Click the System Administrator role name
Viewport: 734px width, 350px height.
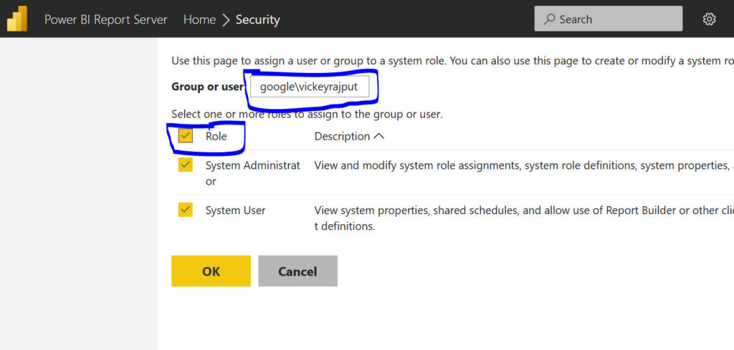pyautogui.click(x=253, y=173)
